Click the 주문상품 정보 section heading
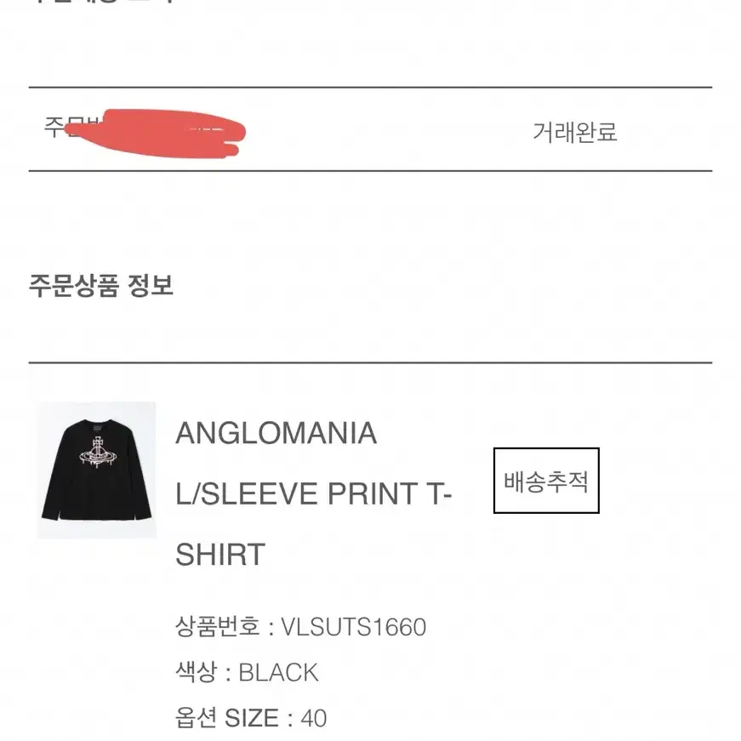This screenshot has height=741, width=741. [101, 286]
